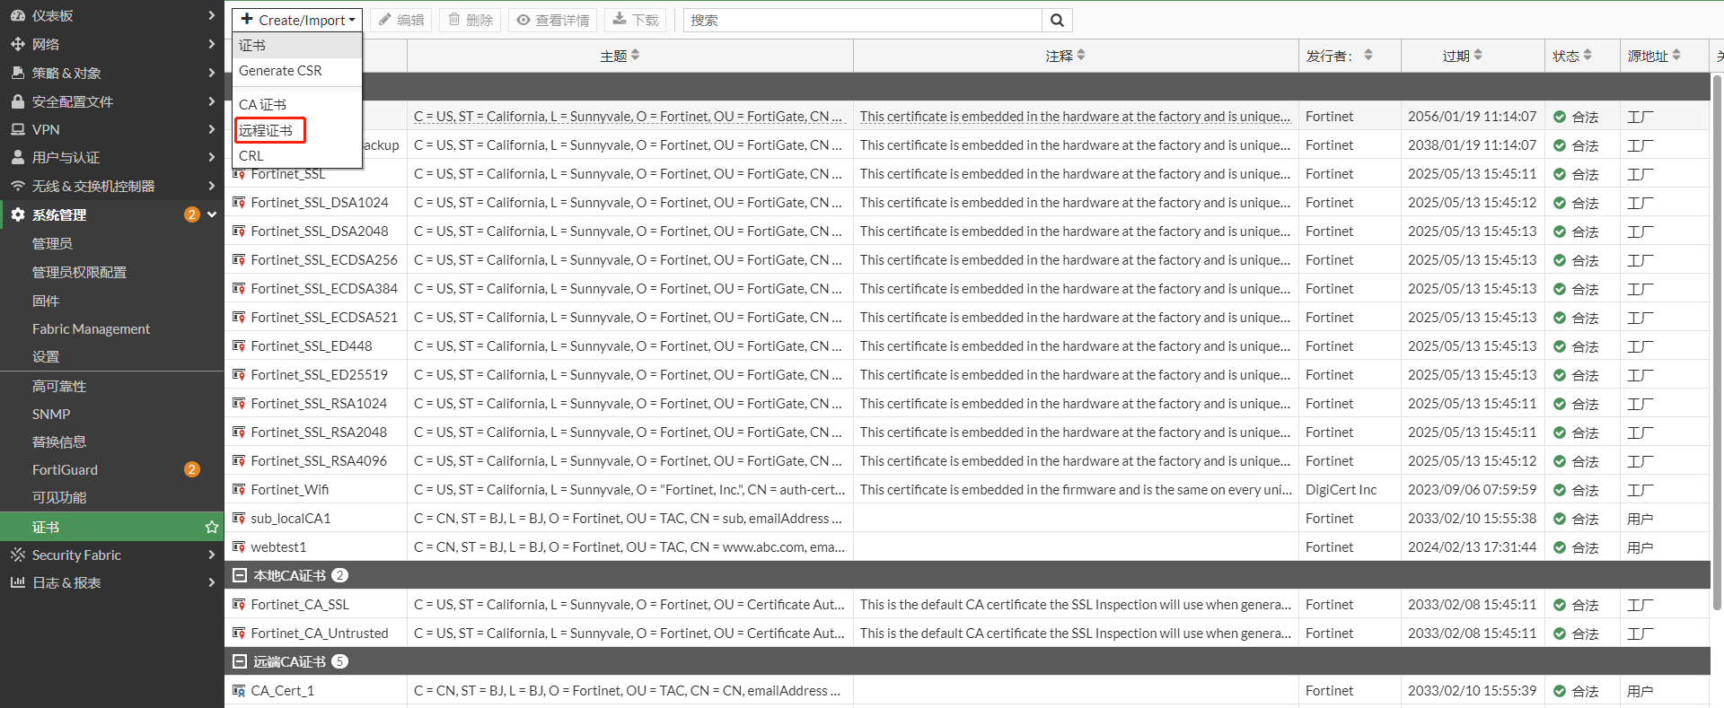Open 安全配置文件 lock sidebar item
This screenshot has width=1724, height=708.
[111, 101]
